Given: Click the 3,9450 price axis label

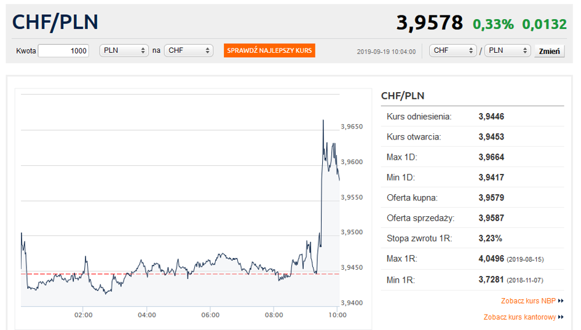Looking at the screenshot, I should coord(352,267).
